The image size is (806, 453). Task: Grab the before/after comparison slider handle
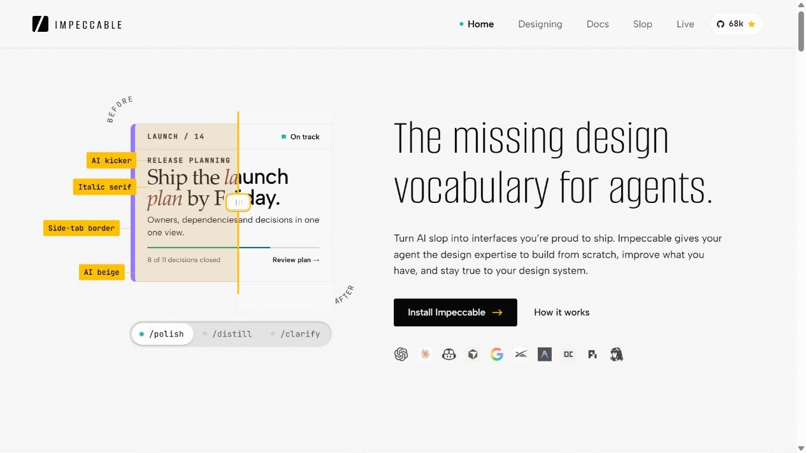[238, 202]
